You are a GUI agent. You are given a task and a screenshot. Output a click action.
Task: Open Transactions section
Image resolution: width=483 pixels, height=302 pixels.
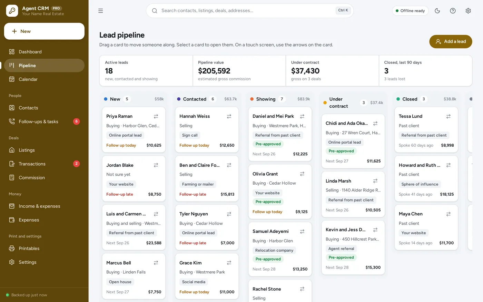click(x=44, y=164)
